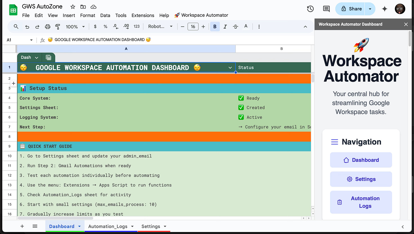Format selection as currency
Screen dimensions: 414x234
tap(95, 26)
